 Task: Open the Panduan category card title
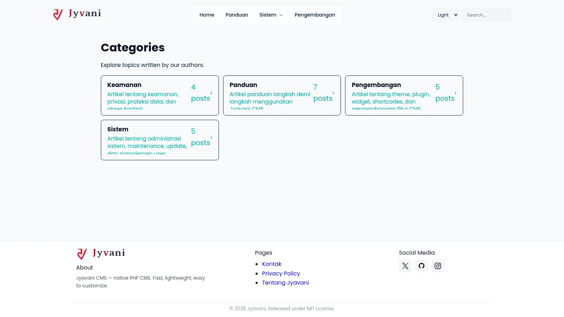pos(243,85)
